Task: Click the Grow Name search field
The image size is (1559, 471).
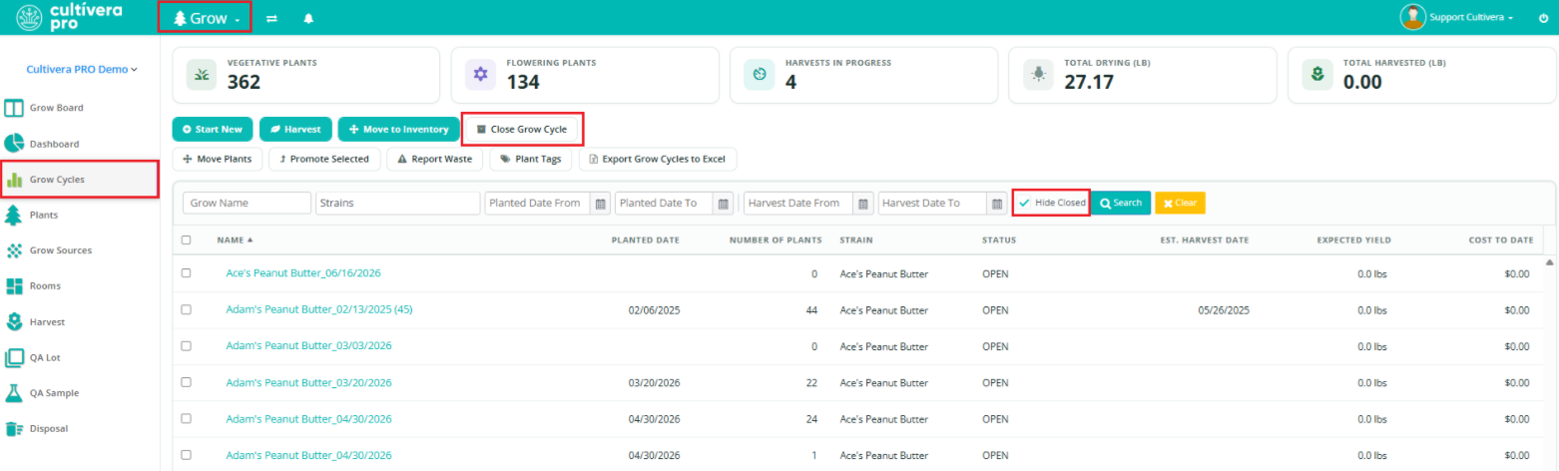Action: point(248,204)
